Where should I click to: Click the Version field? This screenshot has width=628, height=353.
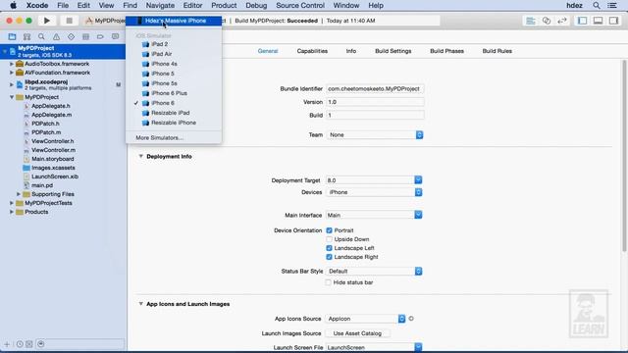[x=375, y=102]
